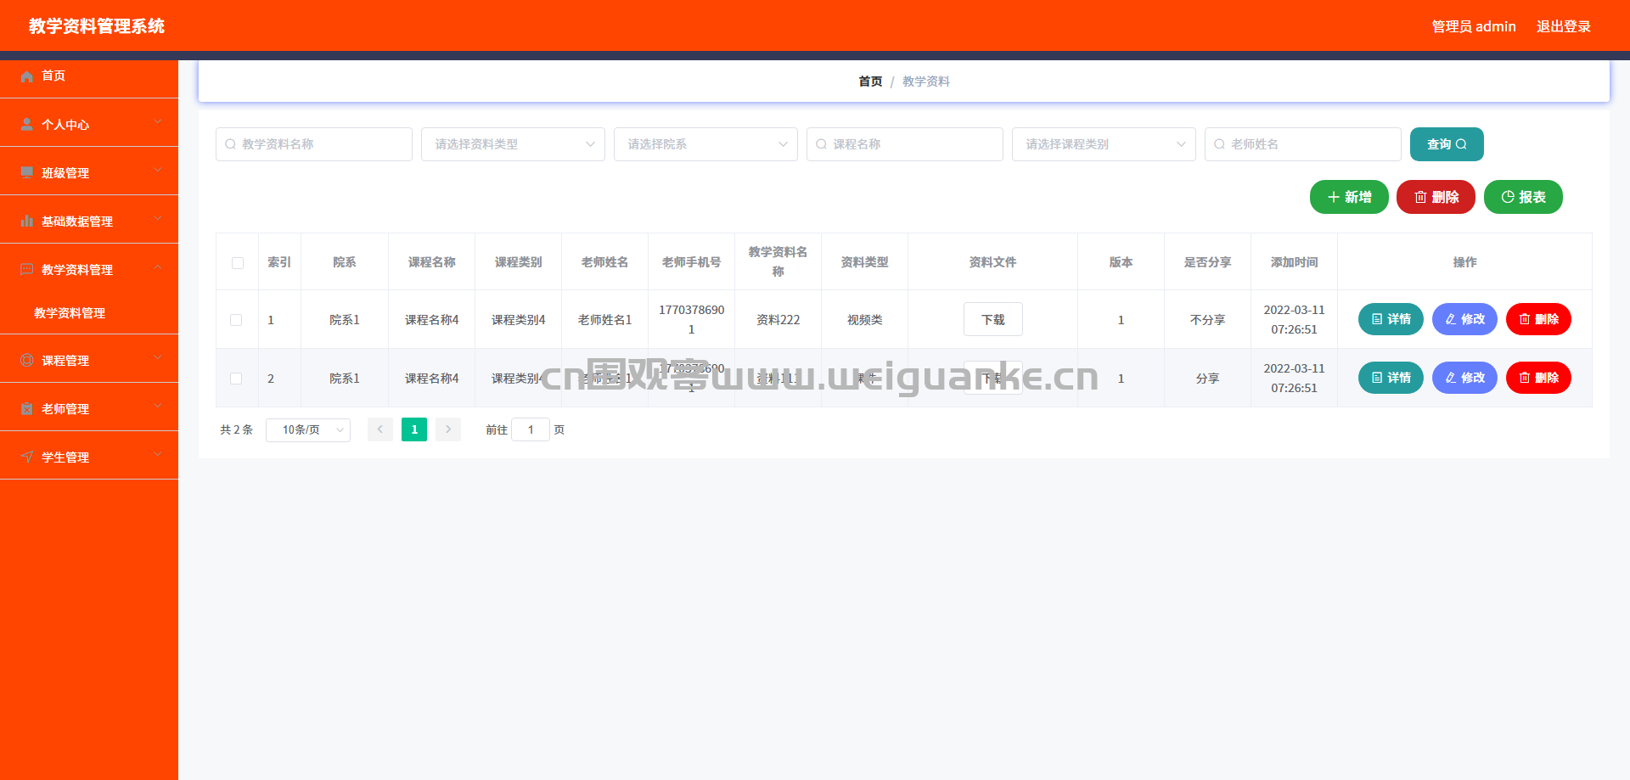The width and height of the screenshot is (1630, 780).
Task: Focus the 课程名称 search field
Action: coord(905,144)
